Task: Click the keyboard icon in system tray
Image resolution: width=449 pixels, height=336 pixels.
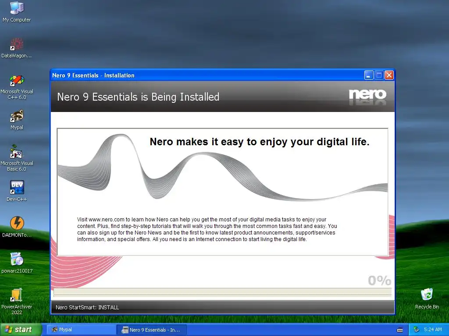Action: pos(400,330)
